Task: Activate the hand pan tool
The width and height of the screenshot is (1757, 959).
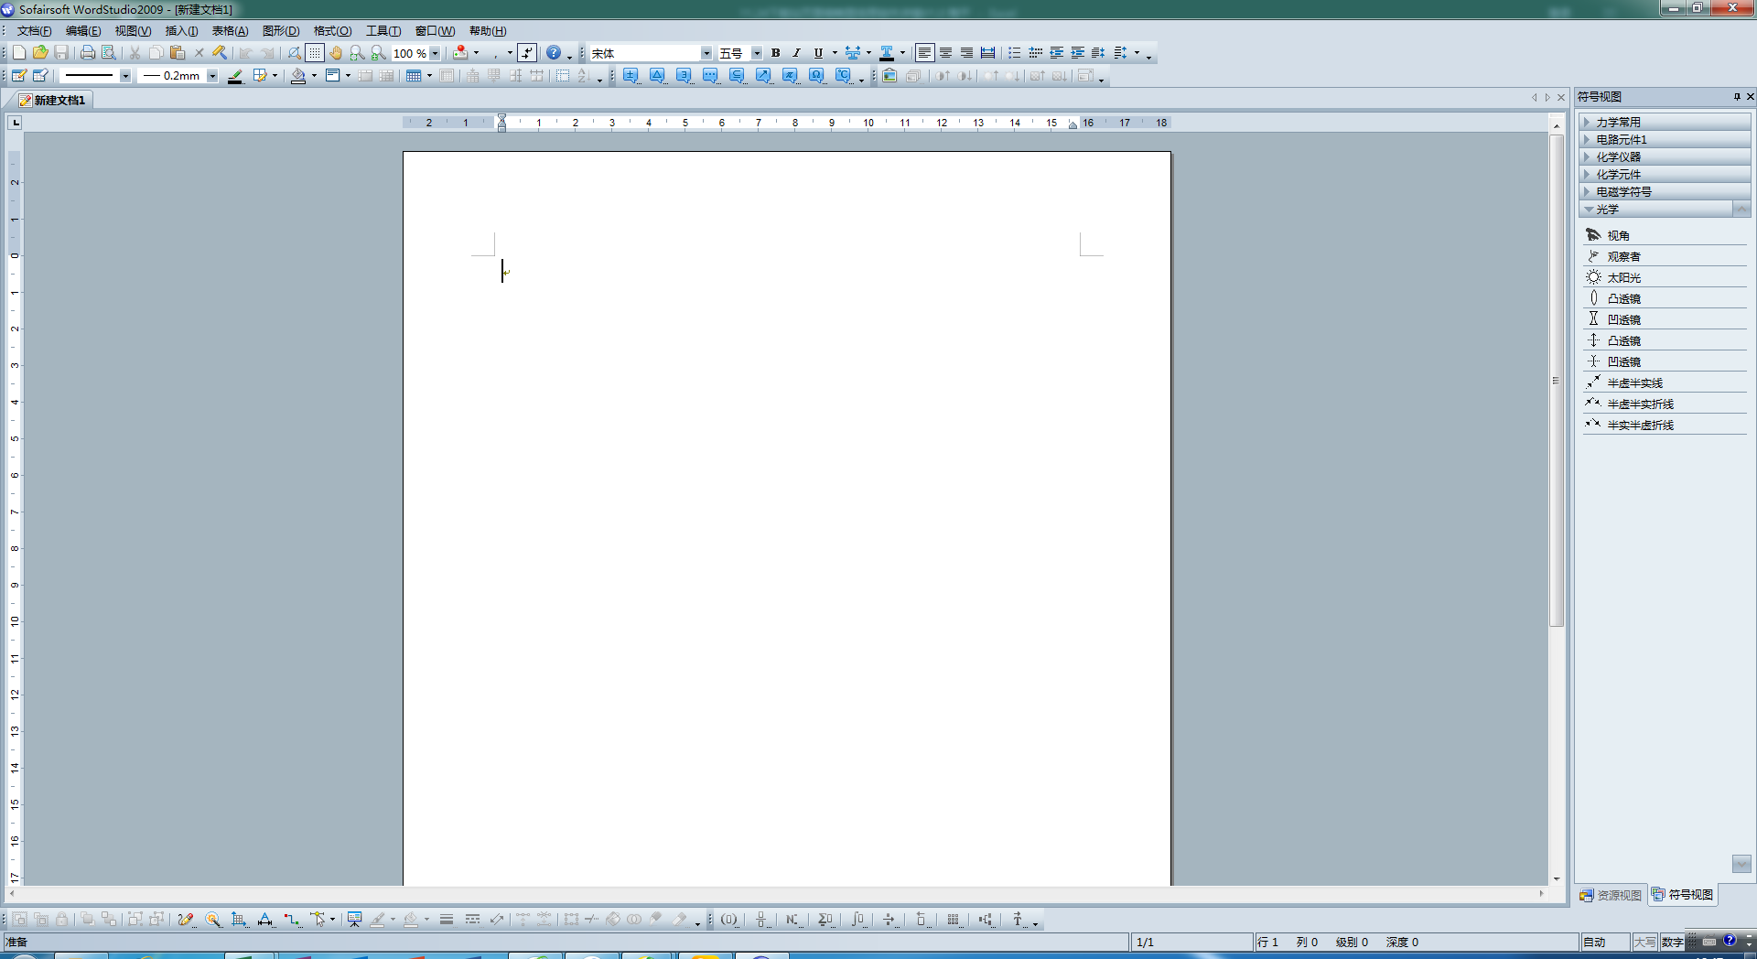Action: pos(337,53)
